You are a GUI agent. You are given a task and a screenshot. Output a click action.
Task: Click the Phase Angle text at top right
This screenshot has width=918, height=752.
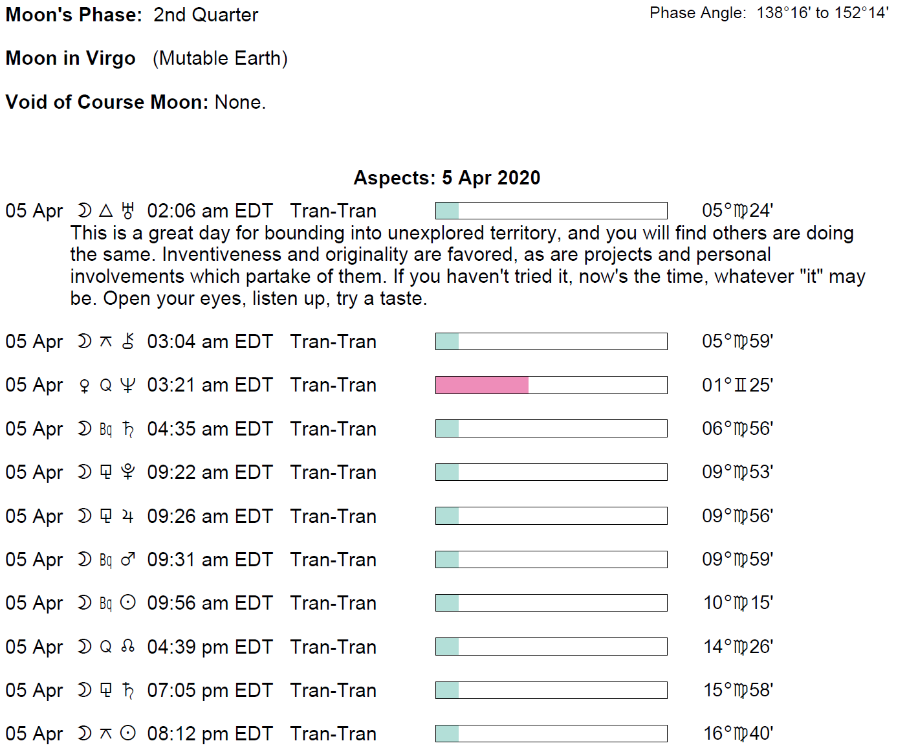coord(769,13)
